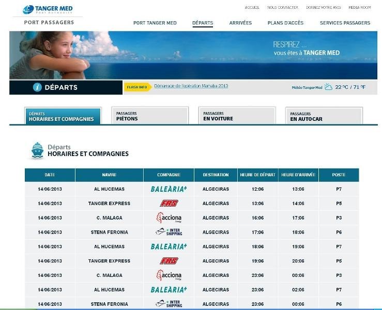Click the yellow Flash Info badge
This screenshot has height=310, width=382.
137,87
